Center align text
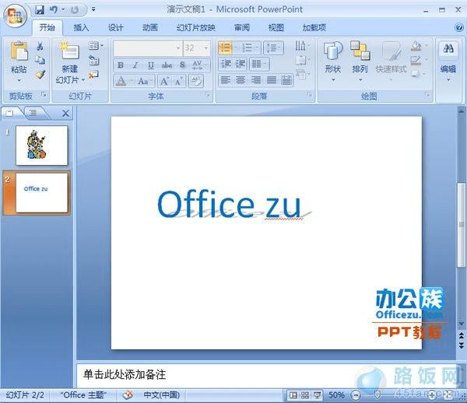467x403 pixels. tap(241, 80)
